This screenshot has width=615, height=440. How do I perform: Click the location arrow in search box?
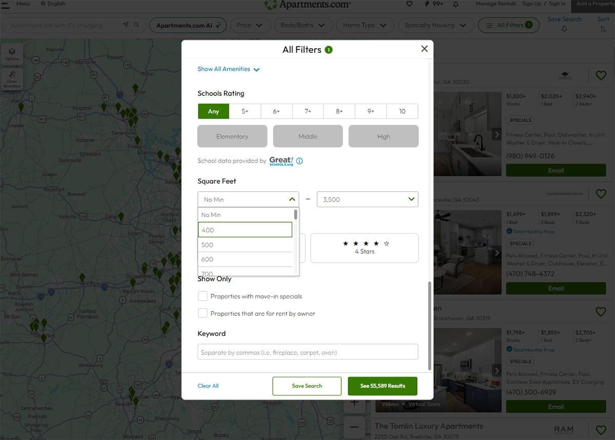point(126,25)
